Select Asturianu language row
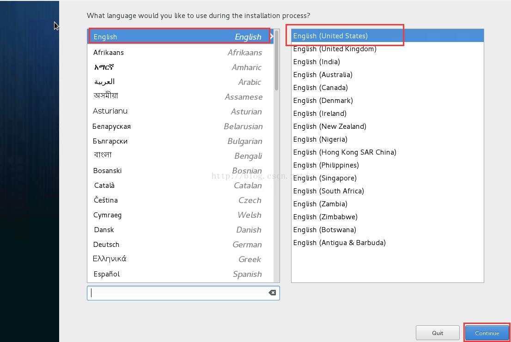This screenshot has height=342, width=511. tap(181, 112)
